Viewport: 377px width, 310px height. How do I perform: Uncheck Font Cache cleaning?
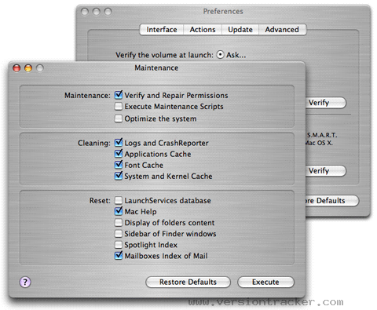[x=119, y=165]
